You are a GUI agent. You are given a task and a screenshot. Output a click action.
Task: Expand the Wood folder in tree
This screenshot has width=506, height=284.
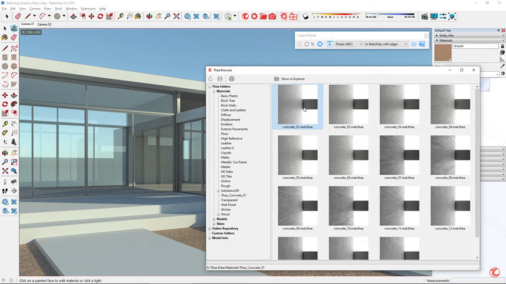tap(218, 215)
